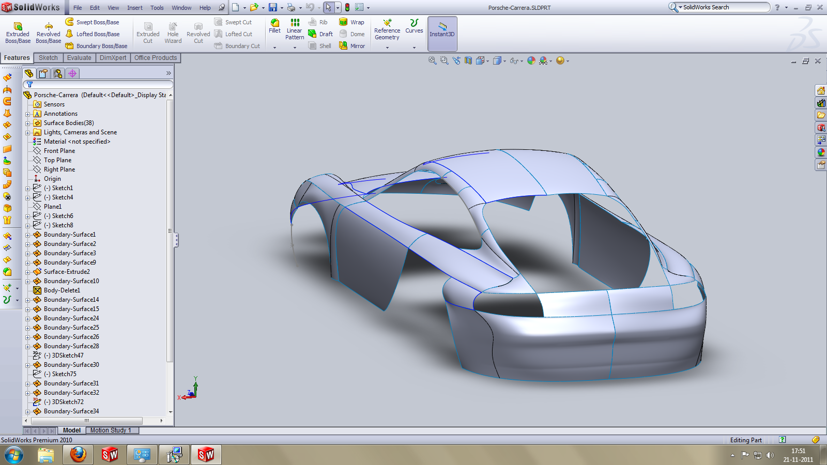This screenshot has width=827, height=465.
Task: Click the Boundary Boss/Base icon
Action: tap(69, 46)
